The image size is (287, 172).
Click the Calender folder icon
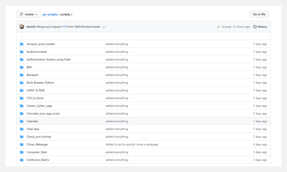pyautogui.click(x=22, y=121)
